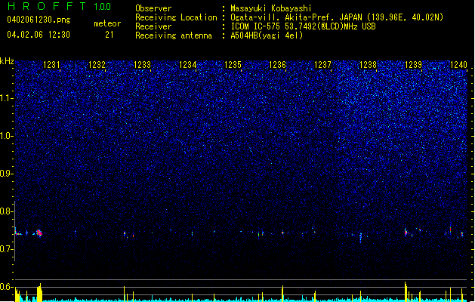Viewport: 475px width, 302px height.
Task: Click the date stamp 04.02.06 12:30
Action: 39,35
